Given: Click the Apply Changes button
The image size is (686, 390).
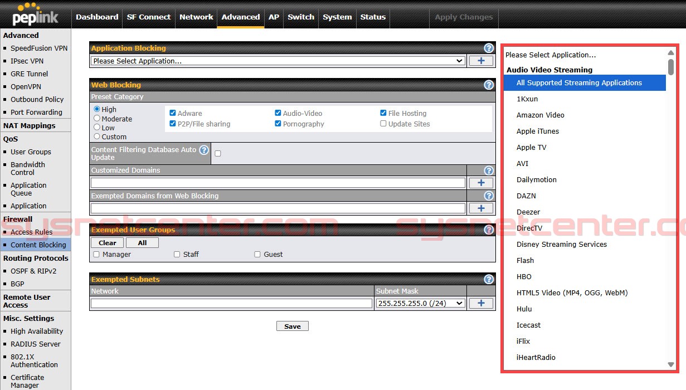Looking at the screenshot, I should 464,17.
